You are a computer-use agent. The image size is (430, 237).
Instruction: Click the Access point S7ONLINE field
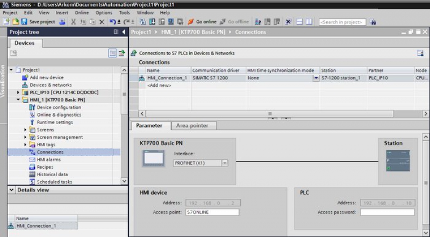point(212,212)
